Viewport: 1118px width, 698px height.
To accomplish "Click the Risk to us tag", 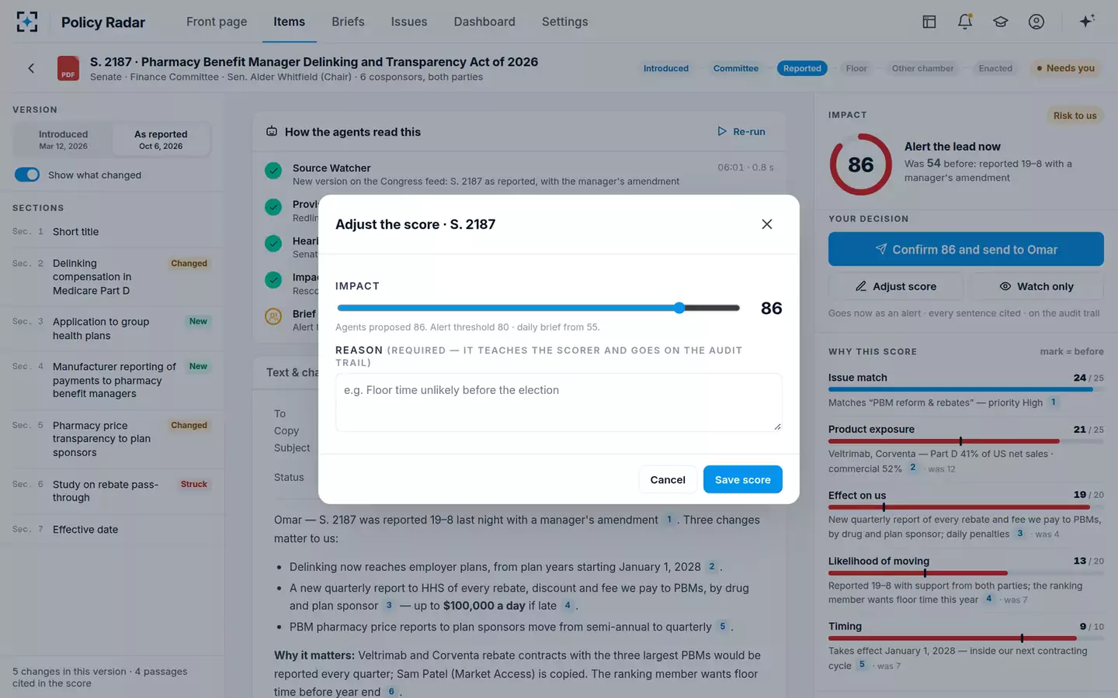I will (x=1075, y=116).
